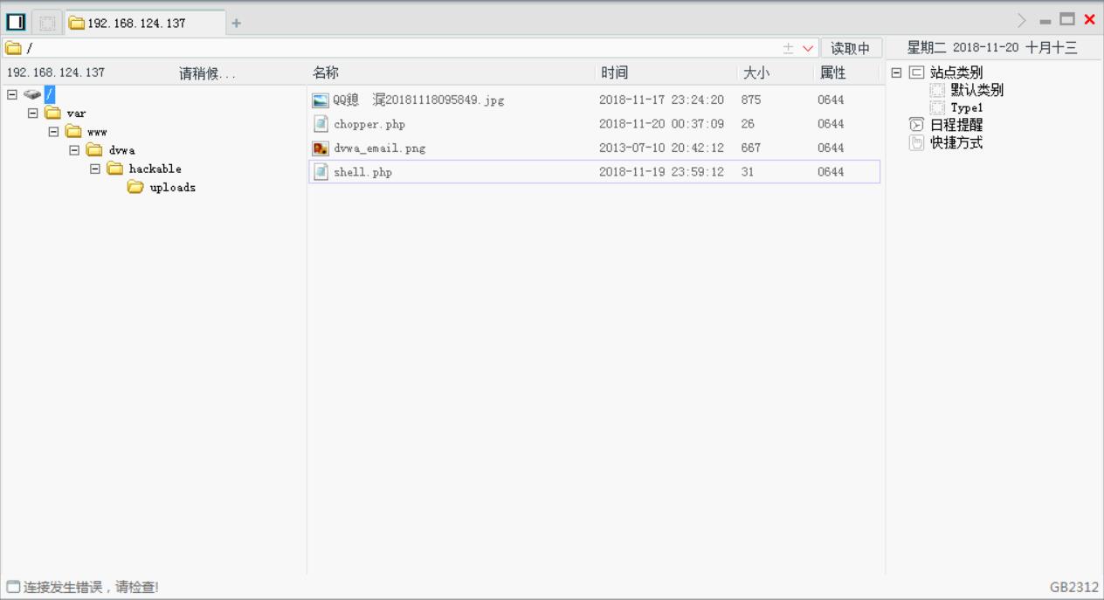Viewport: 1104px width, 600px height.
Task: Sort by 名称 column header
Action: click(326, 73)
